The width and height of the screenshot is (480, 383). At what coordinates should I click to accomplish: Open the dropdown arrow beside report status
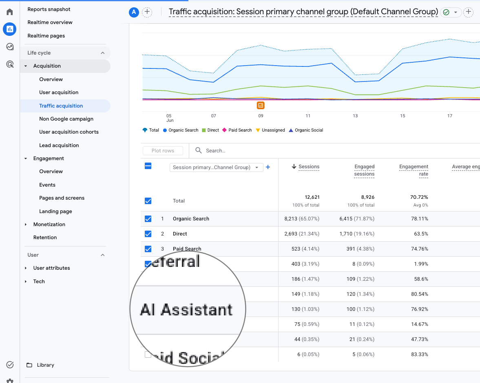coord(456,12)
